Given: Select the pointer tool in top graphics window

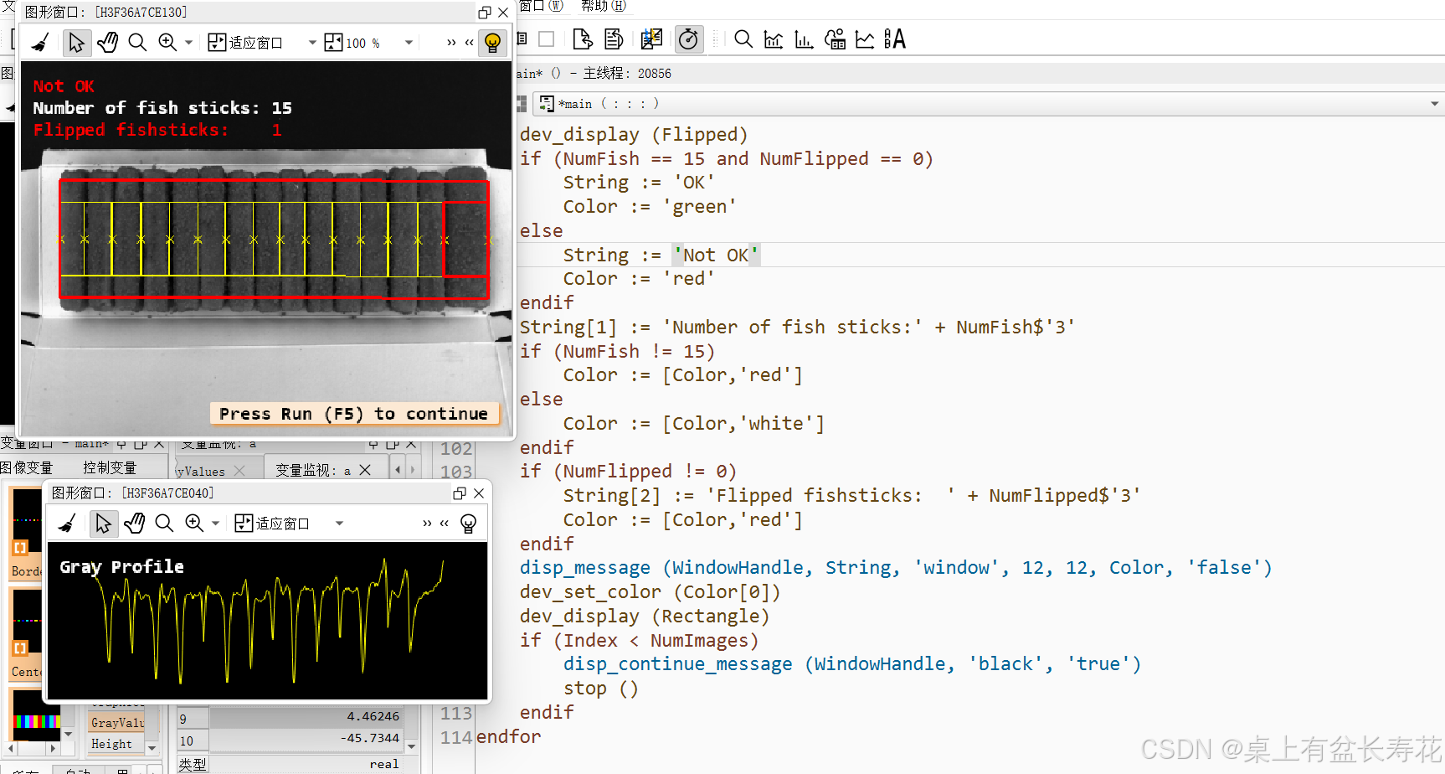Looking at the screenshot, I should (x=76, y=43).
